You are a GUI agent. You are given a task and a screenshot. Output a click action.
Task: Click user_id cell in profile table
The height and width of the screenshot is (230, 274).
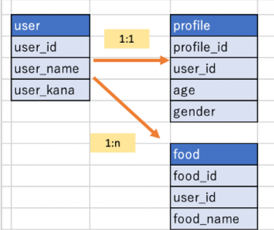coord(214,69)
